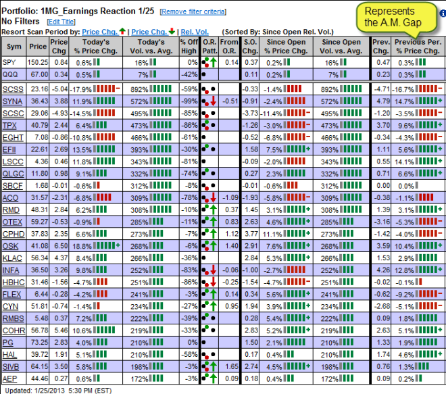Select the KLAC ticker symbol

(12, 258)
